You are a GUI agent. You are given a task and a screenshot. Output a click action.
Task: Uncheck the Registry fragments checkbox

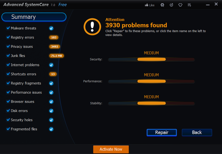coord(8,83)
